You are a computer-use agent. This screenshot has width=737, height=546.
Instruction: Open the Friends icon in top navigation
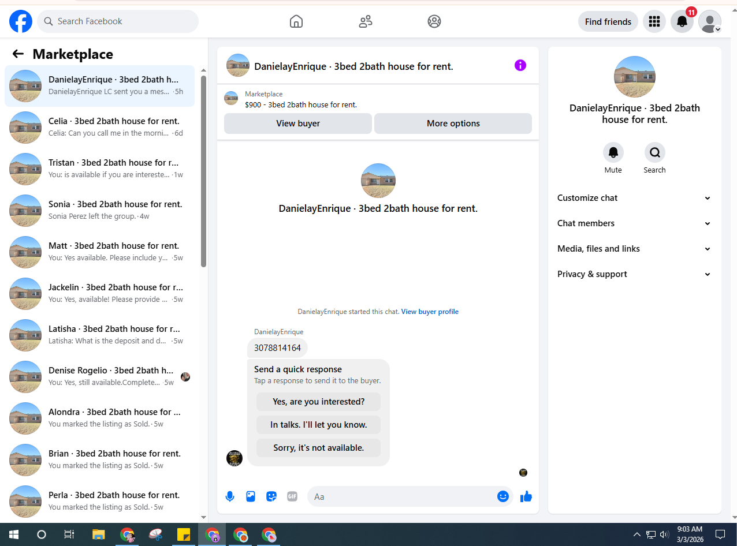[366, 21]
